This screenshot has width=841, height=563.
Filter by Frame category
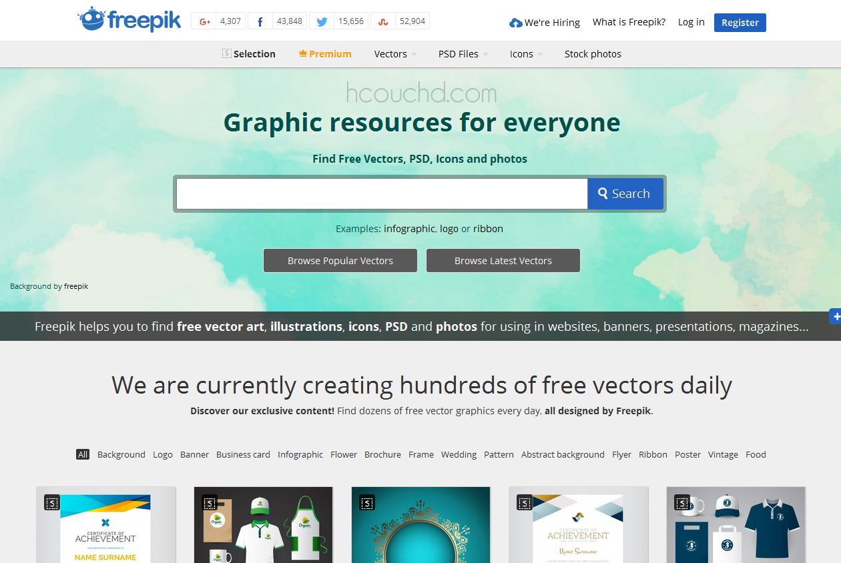click(421, 454)
